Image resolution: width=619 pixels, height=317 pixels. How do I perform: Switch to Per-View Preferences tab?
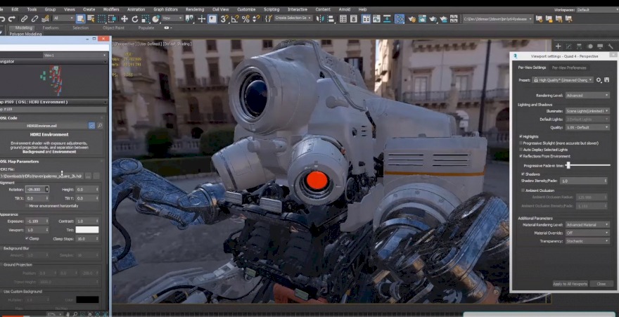click(x=568, y=67)
